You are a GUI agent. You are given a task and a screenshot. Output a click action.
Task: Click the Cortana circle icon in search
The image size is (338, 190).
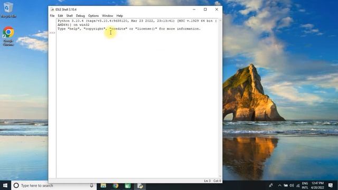(x=16, y=185)
